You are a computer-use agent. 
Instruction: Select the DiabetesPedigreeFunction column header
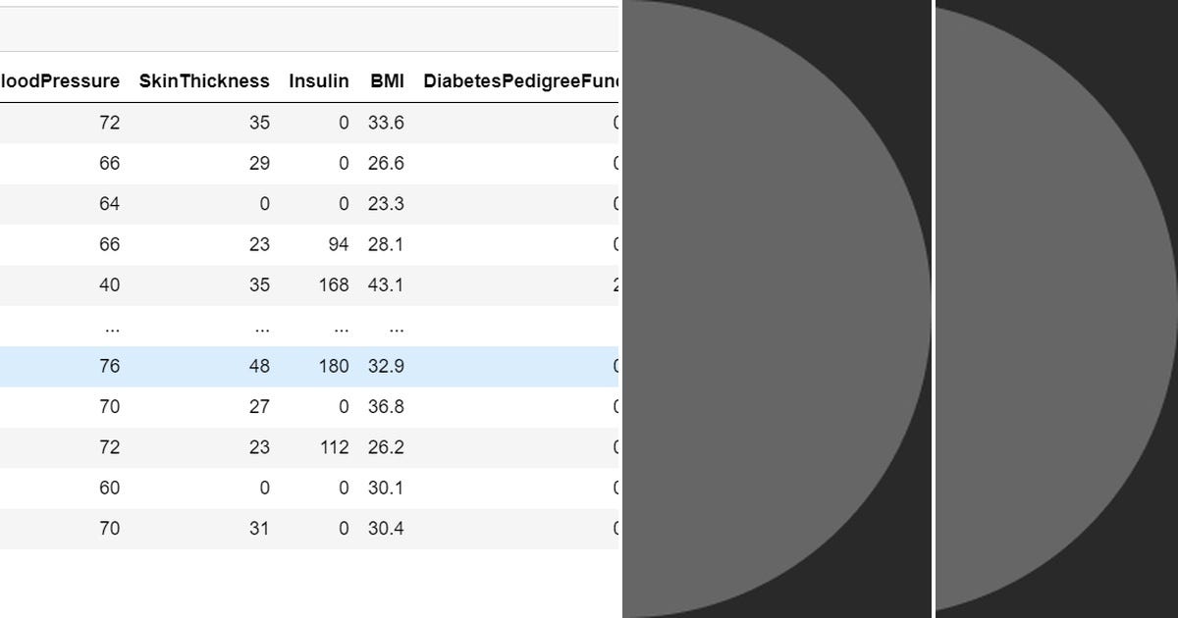(520, 81)
